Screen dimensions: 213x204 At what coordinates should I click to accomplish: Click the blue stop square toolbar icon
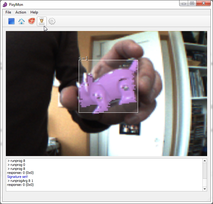point(11,22)
